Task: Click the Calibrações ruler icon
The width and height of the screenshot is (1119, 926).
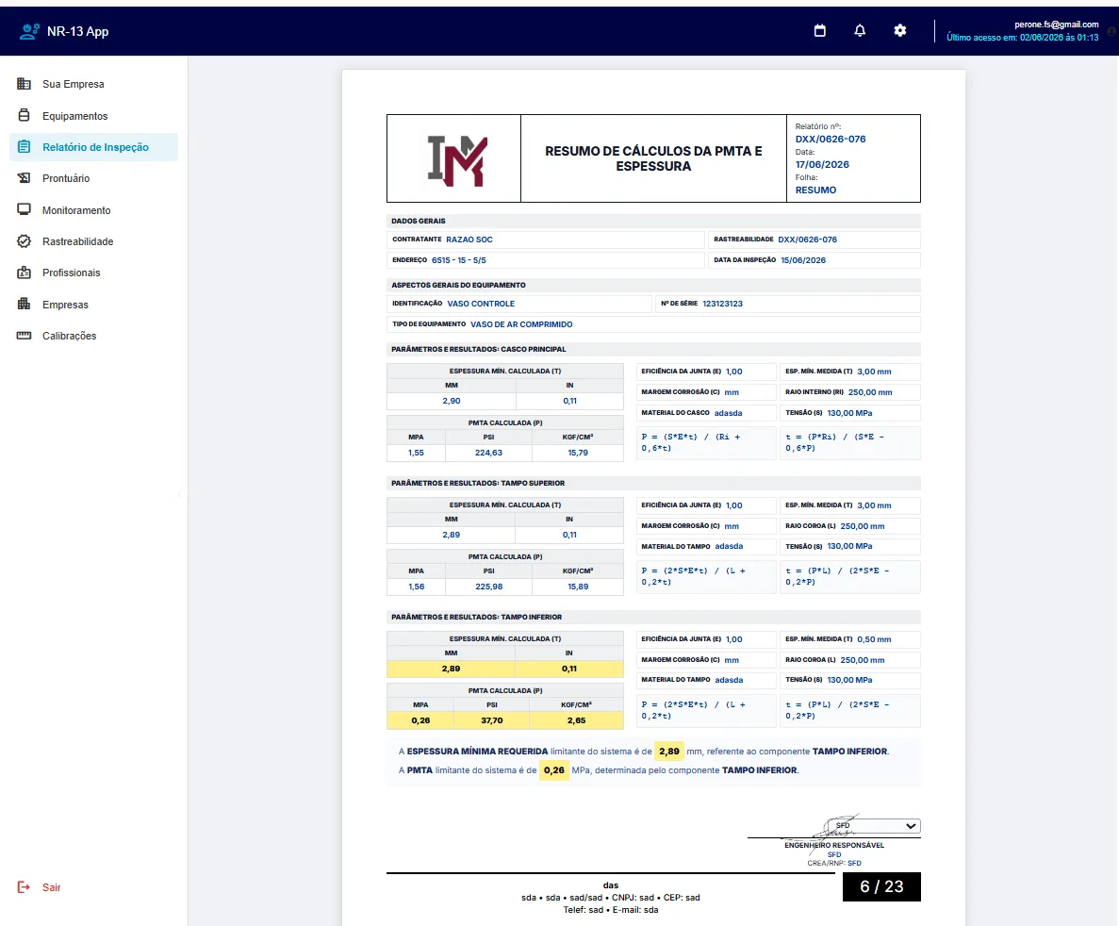Action: (24, 336)
